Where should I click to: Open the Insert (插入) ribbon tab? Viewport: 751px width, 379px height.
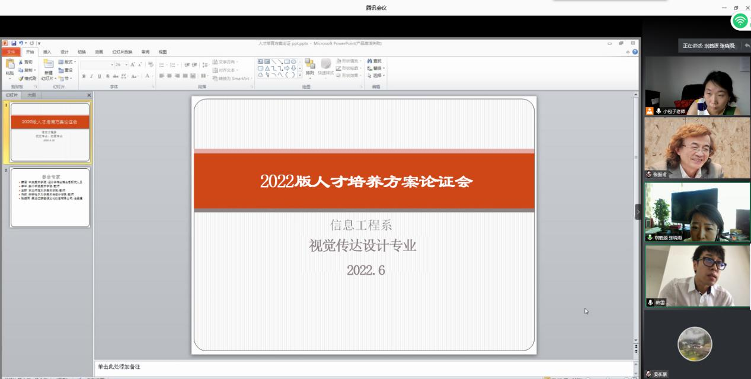pyautogui.click(x=47, y=52)
